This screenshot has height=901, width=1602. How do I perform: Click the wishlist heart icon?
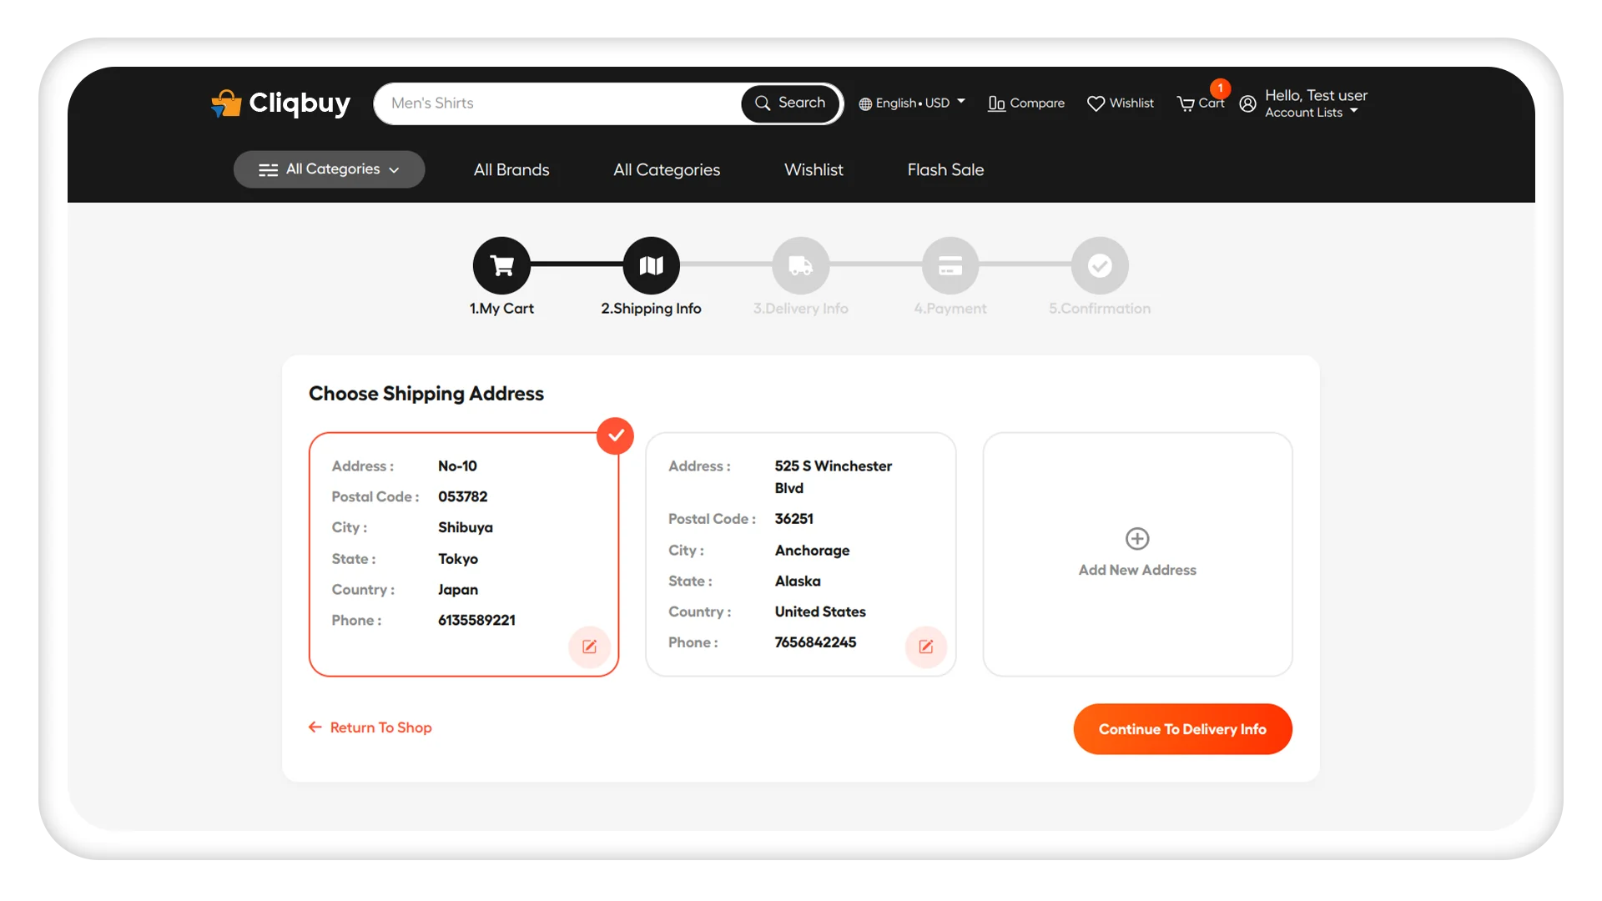point(1096,103)
